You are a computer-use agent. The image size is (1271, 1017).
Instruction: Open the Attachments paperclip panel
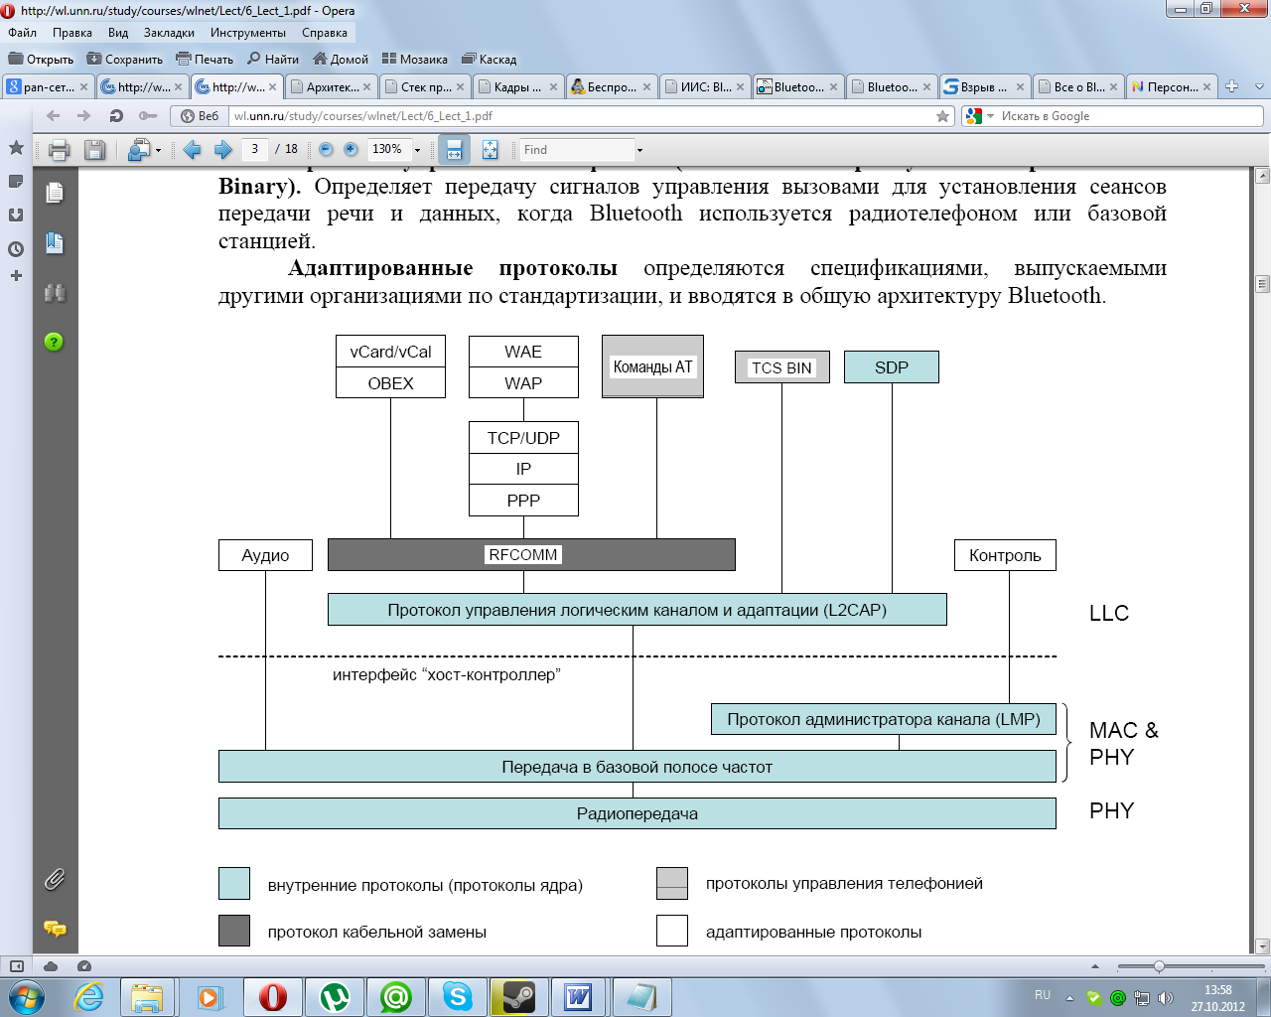coord(55,879)
